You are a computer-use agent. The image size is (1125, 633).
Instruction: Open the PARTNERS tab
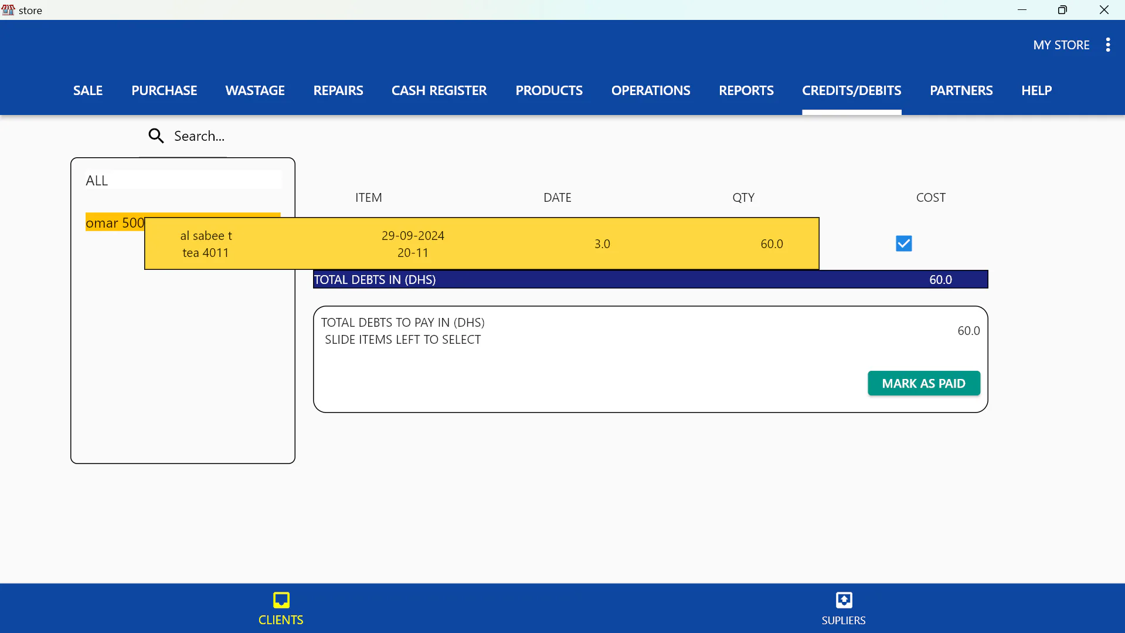961,90
